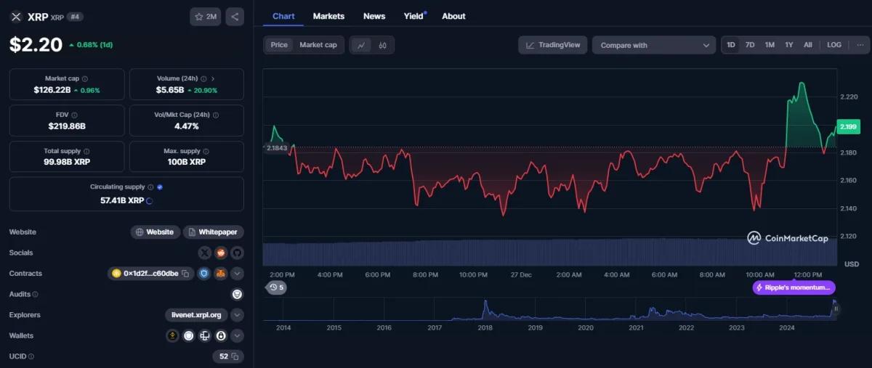The width and height of the screenshot is (872, 368).
Task: Expand the Wallets list chevron
Action: coord(237,336)
